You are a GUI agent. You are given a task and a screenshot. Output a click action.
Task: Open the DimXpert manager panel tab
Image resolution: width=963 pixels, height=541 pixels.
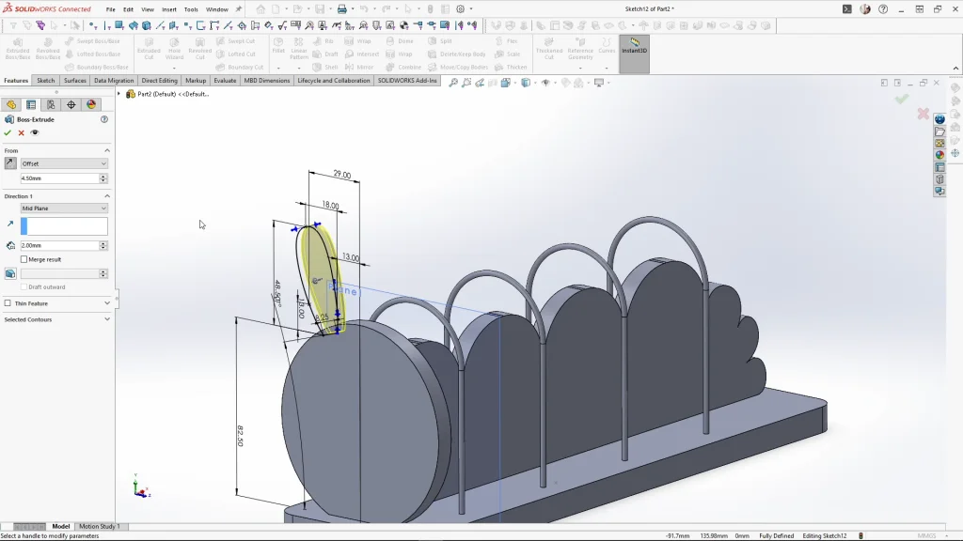click(x=71, y=105)
